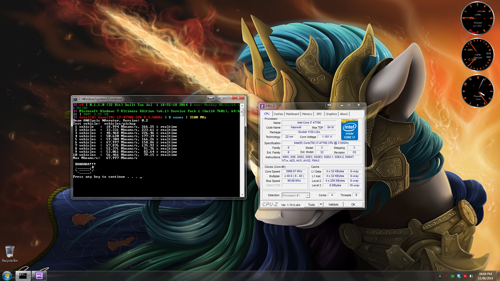Click the Specification field text
The height and width of the screenshot is (281, 500).
tap(321, 143)
